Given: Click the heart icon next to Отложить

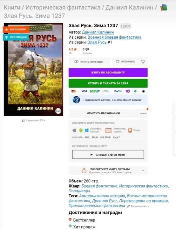Looking at the screenshot, I should [x=117, y=62].
